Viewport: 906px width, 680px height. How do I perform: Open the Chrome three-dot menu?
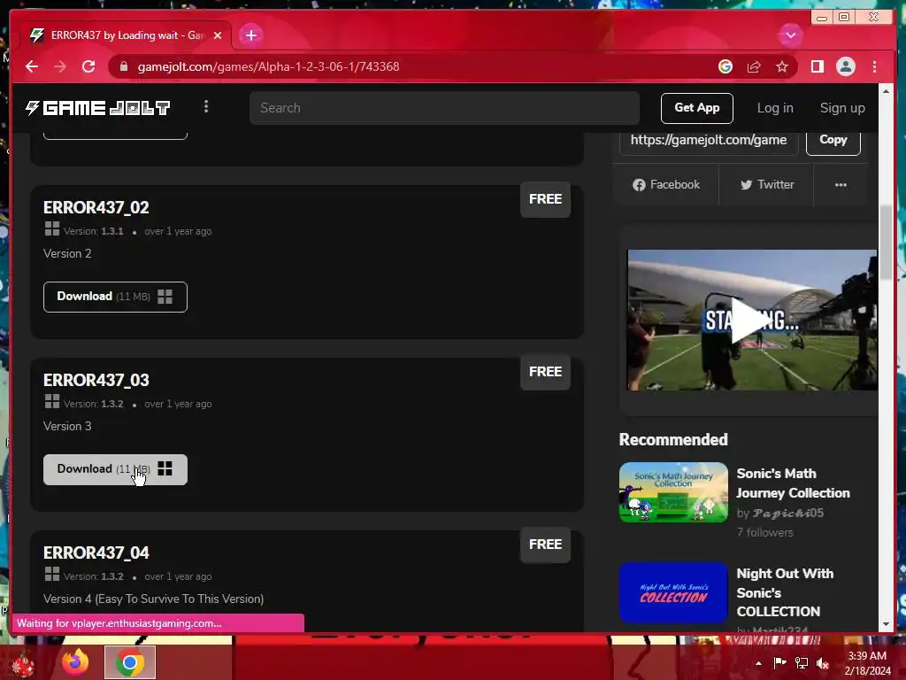[x=874, y=66]
